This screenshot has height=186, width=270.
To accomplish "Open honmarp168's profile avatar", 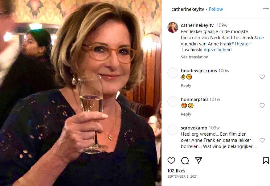I will pos(173,101).
